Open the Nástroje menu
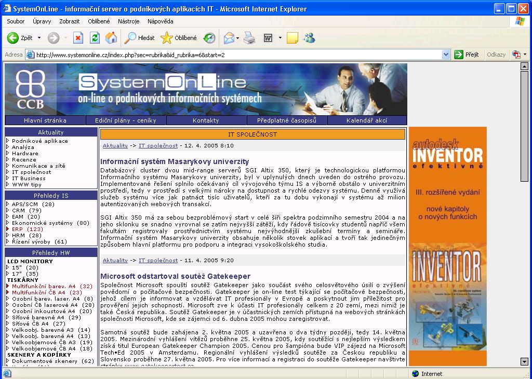This screenshot has height=379, width=532. click(129, 21)
